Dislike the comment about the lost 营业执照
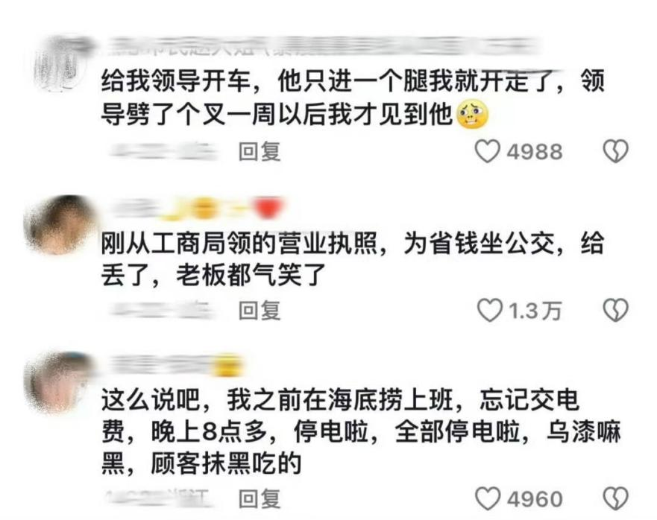 (615, 310)
